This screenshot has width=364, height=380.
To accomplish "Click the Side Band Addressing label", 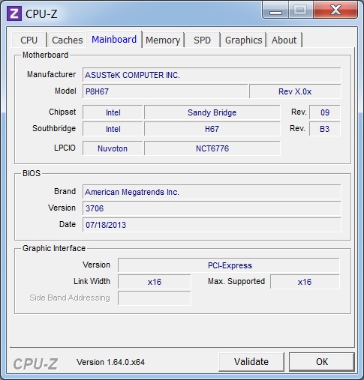I will coord(70,298).
